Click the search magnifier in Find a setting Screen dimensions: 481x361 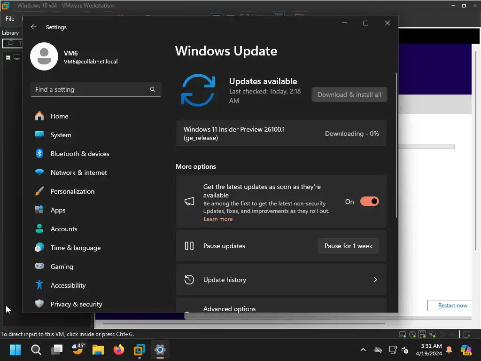[153, 89]
